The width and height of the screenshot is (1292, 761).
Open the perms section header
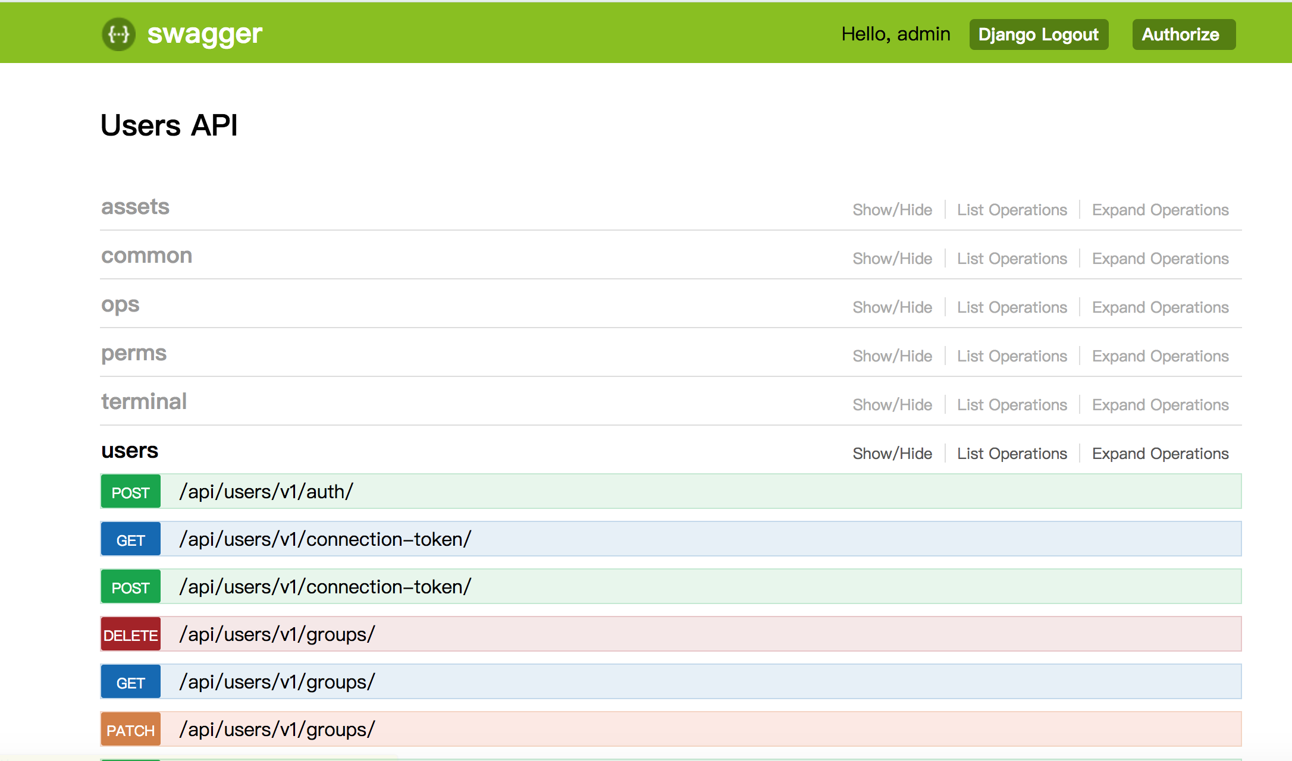tap(133, 353)
